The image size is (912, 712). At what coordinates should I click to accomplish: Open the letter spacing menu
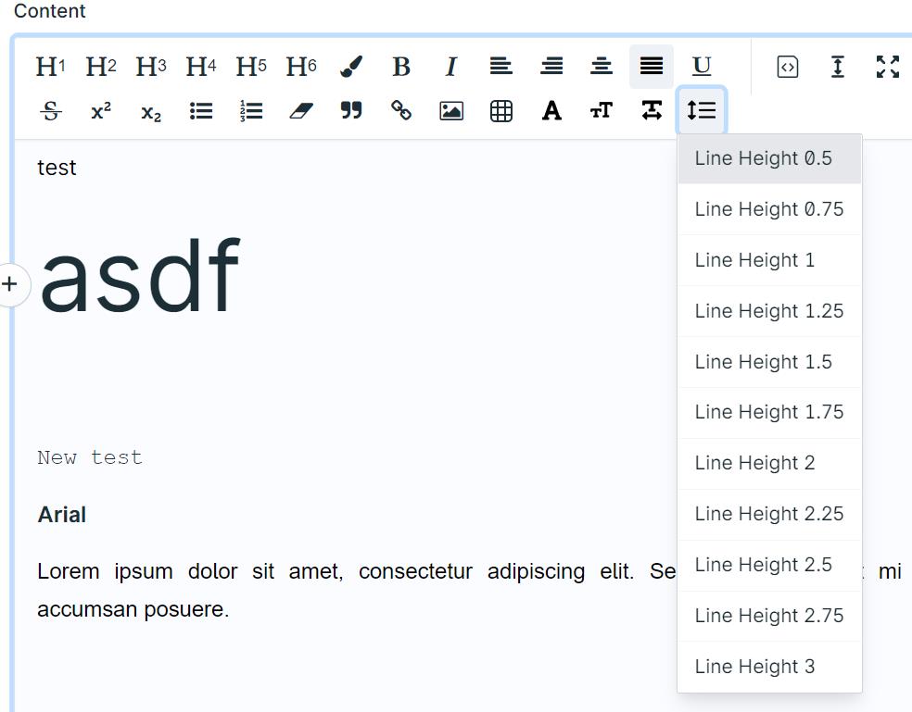click(x=652, y=110)
